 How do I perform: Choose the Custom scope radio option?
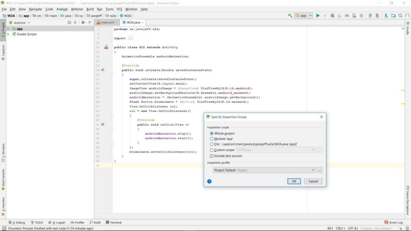tap(212, 150)
